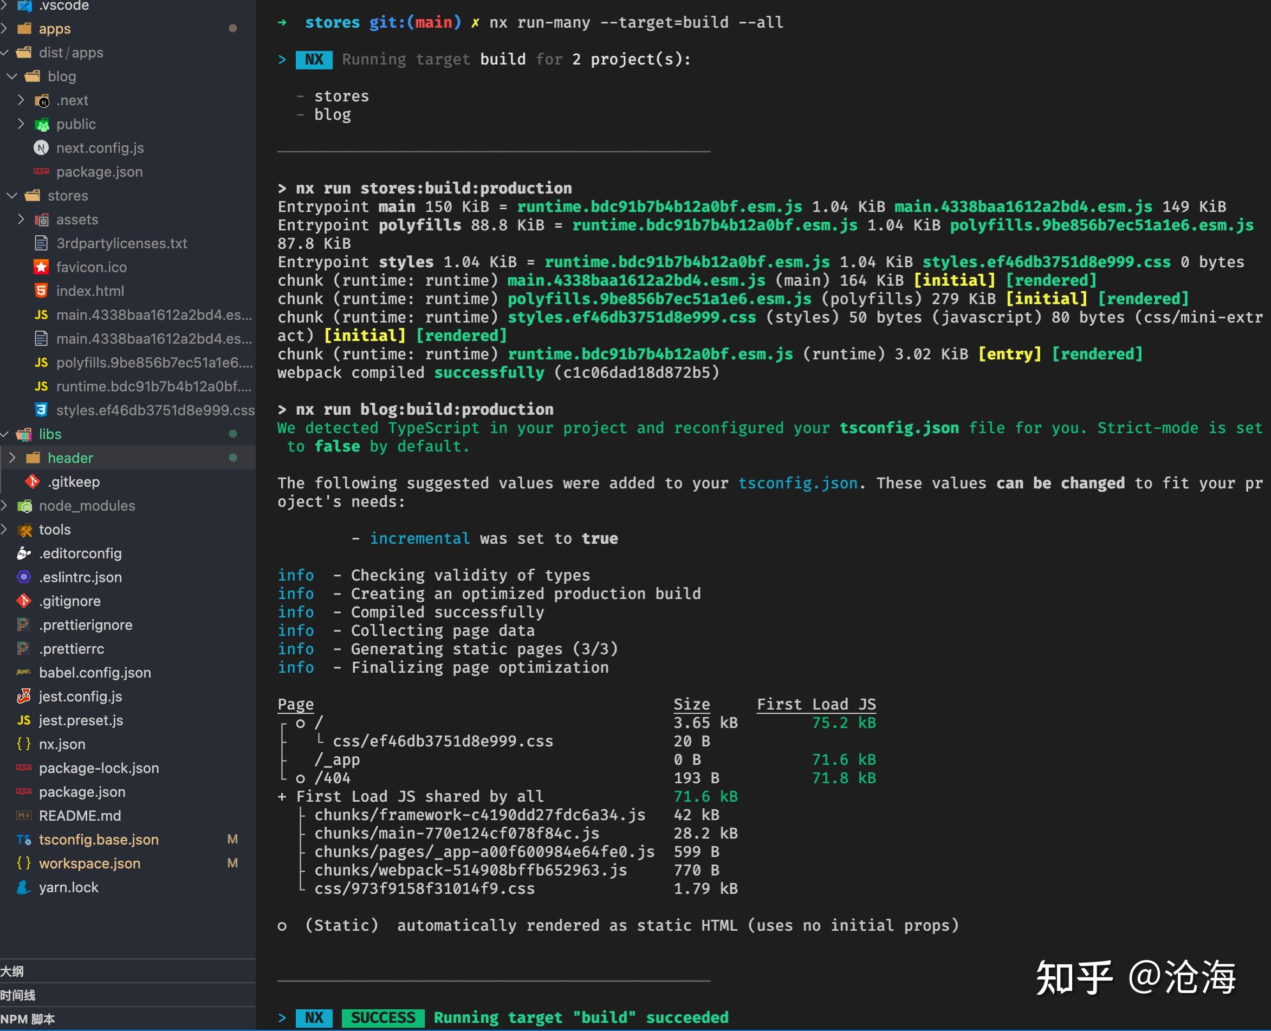Click the HTML5 icon beside index.html

coord(41,291)
